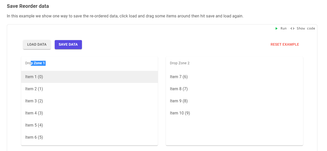
Task: Click Item 10 in Drop Zone 2
Action: pos(180,113)
